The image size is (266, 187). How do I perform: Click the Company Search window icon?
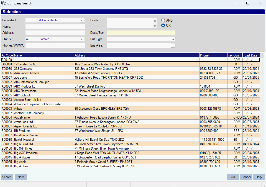pyautogui.click(x=4, y=3)
